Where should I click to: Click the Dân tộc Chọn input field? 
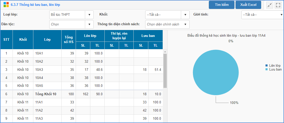[x=67, y=24]
